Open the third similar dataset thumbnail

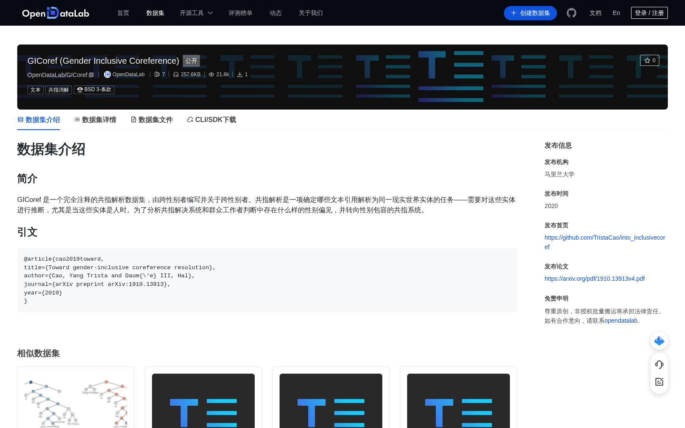[331, 401]
